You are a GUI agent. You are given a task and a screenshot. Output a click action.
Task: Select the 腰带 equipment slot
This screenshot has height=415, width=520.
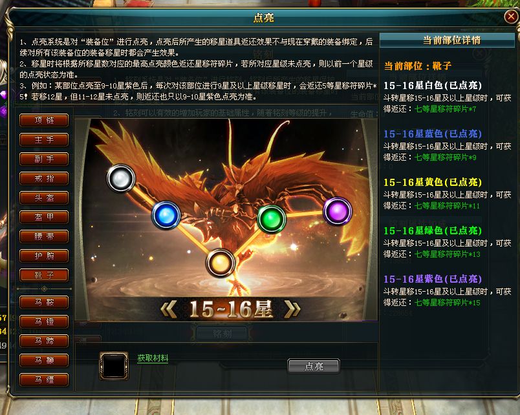point(44,236)
